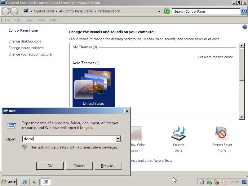Click the themes list scroll down arrow
Screen dimensions: 248x186
pyautogui.click(x=241, y=117)
